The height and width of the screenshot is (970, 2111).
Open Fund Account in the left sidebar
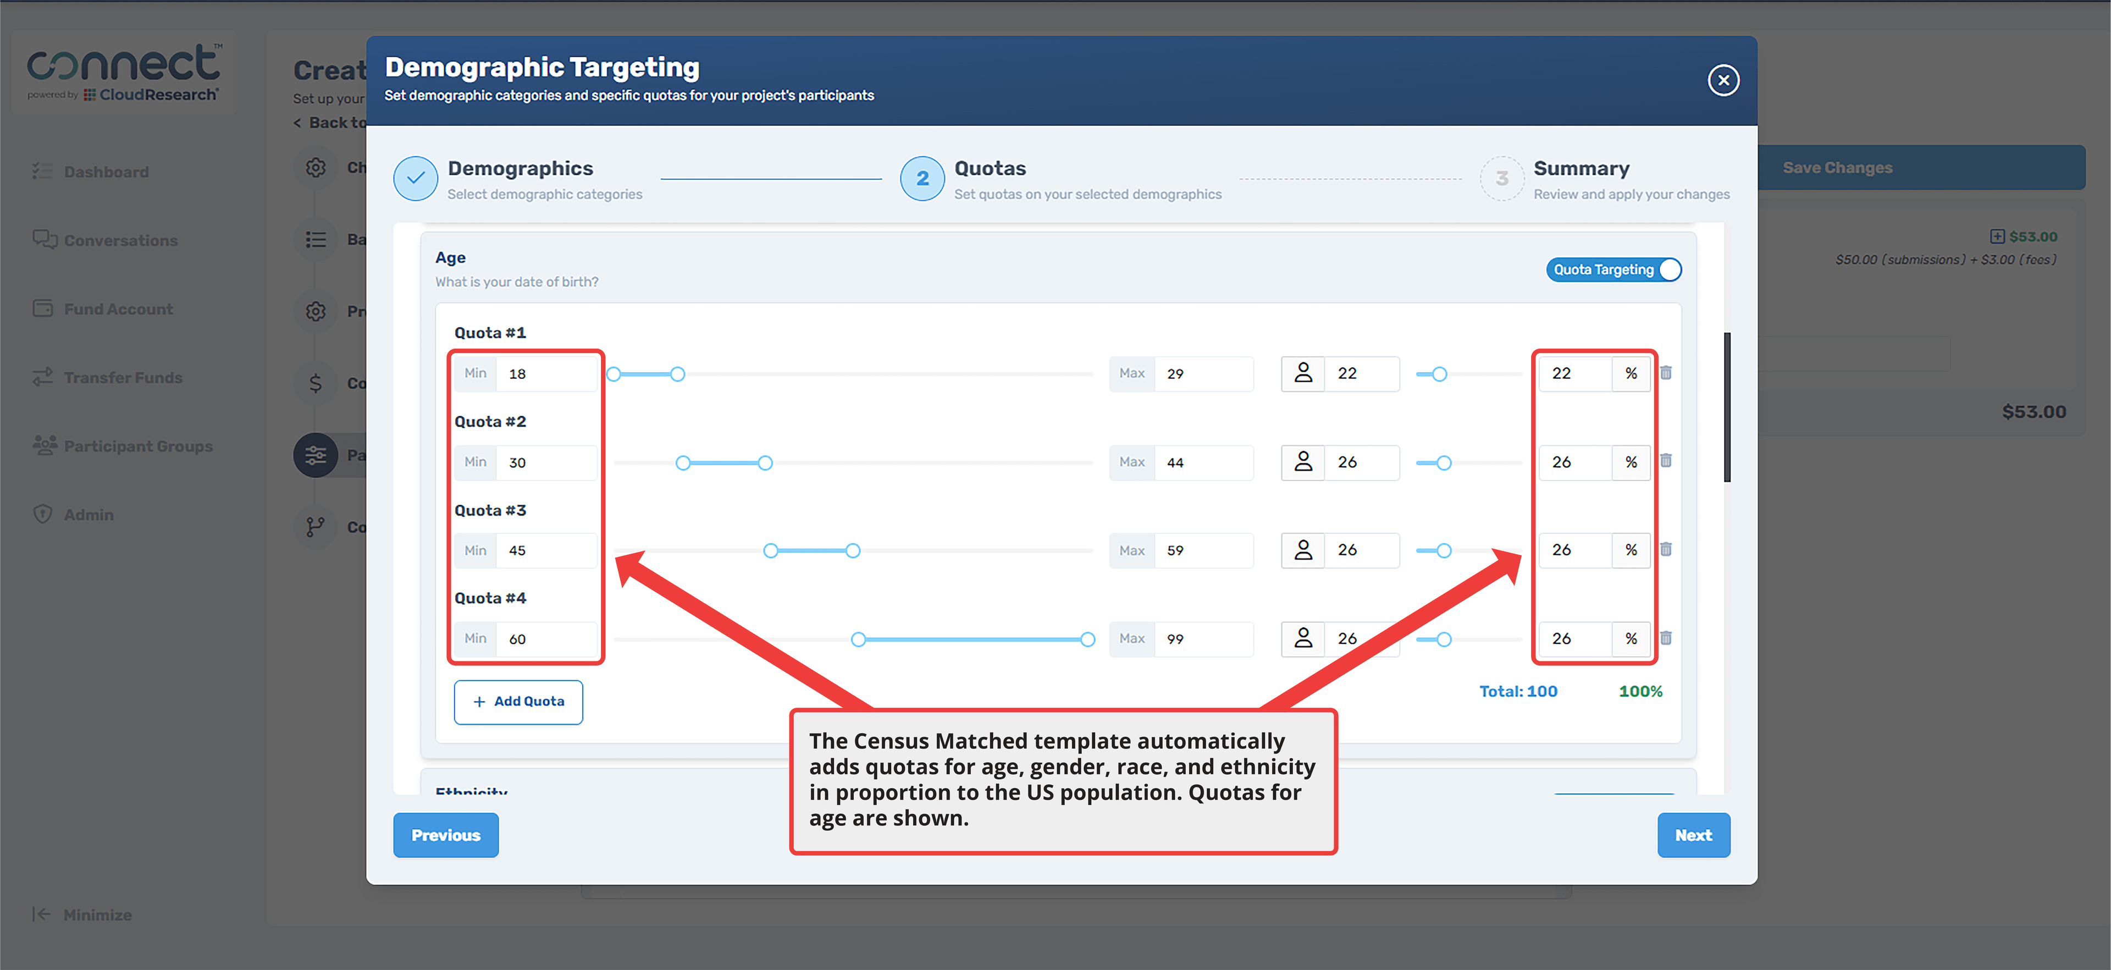102,309
